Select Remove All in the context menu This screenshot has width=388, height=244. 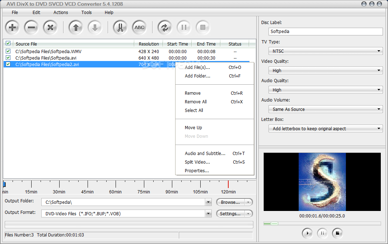[x=215, y=102]
